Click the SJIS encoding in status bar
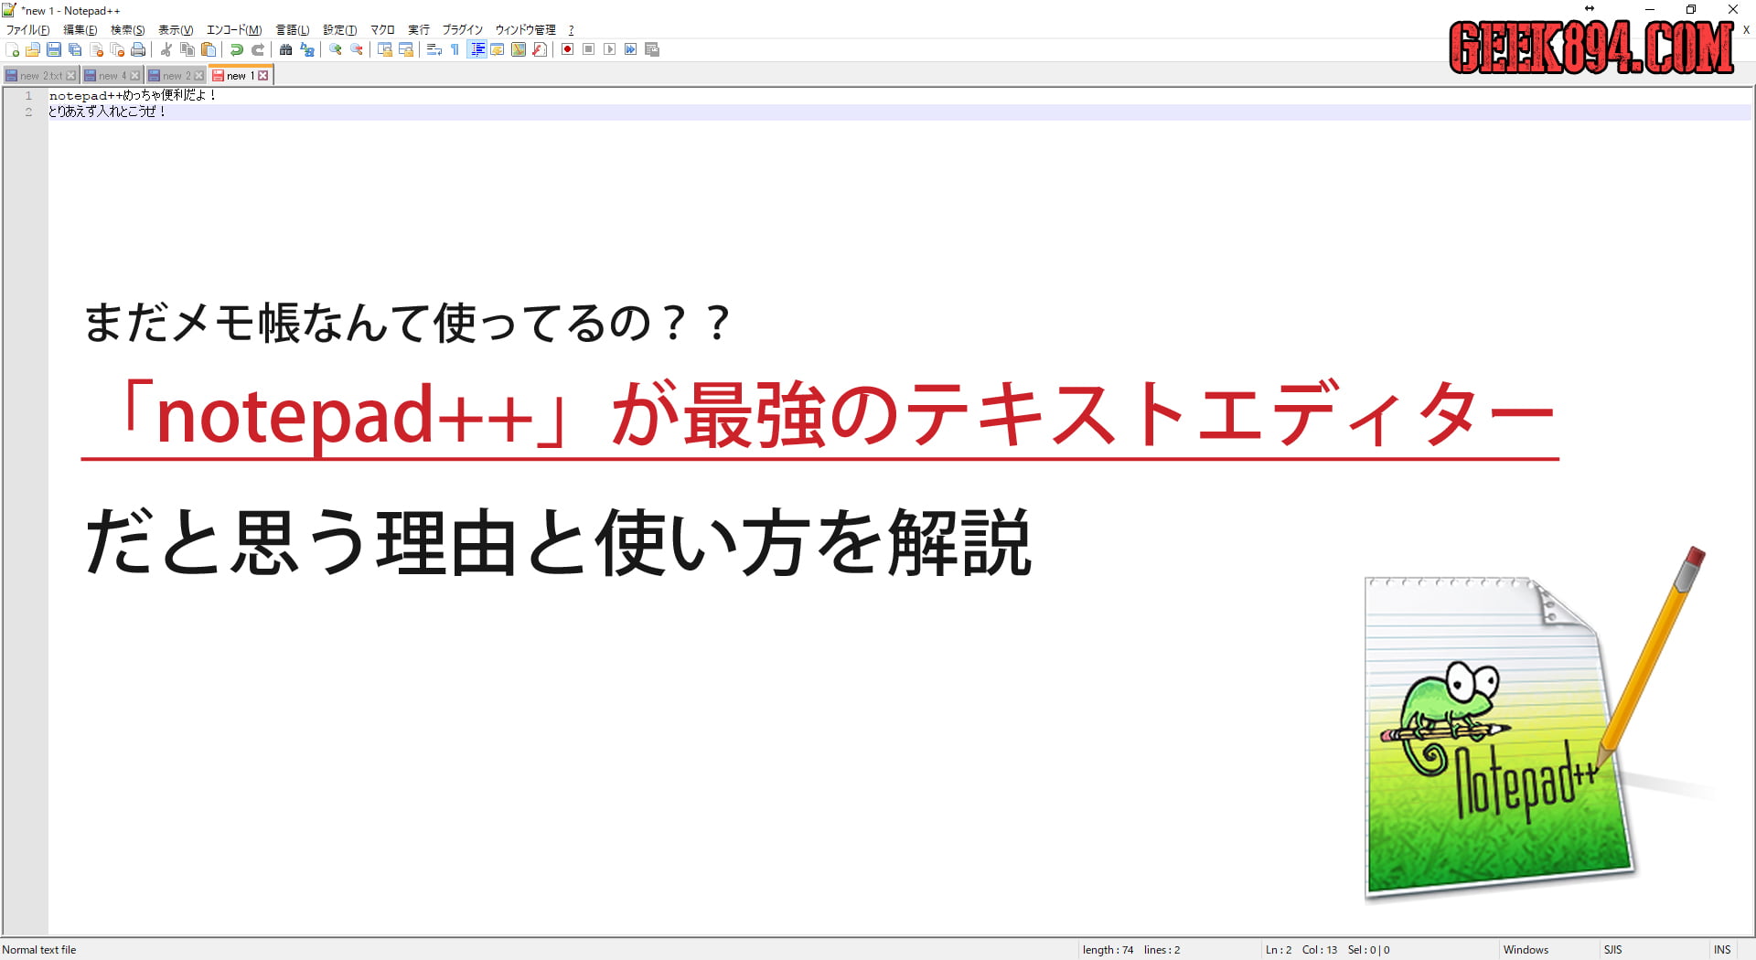 [1612, 950]
